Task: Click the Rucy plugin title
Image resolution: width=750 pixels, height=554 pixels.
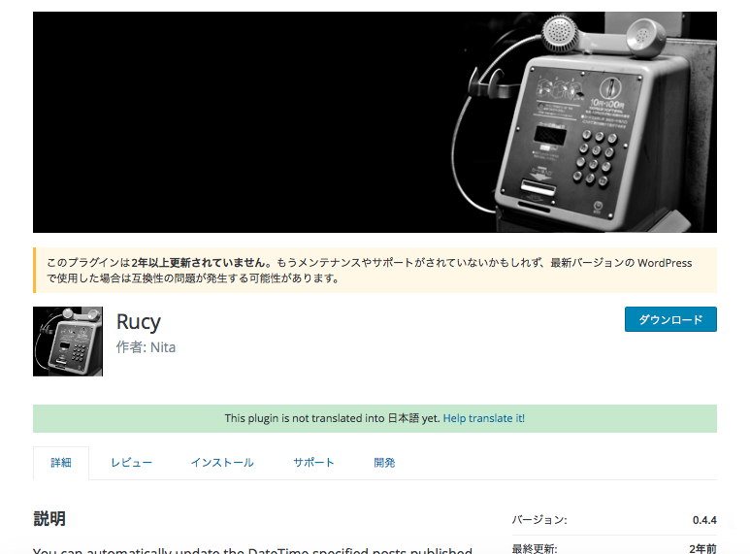Action: 138,321
